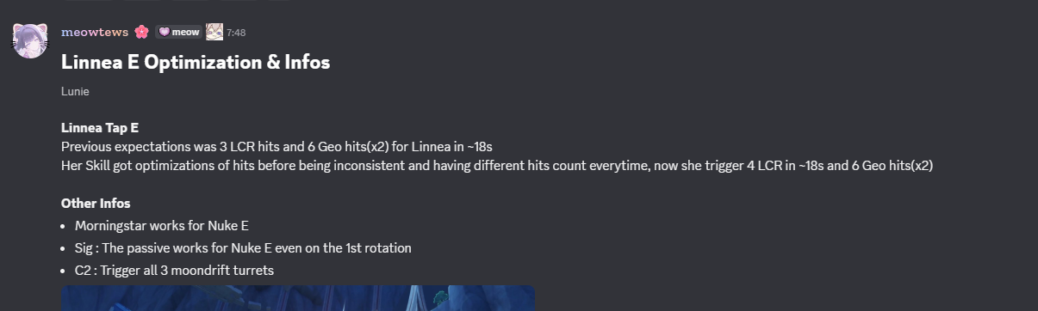Click the Sig passive works bullet point

point(243,248)
